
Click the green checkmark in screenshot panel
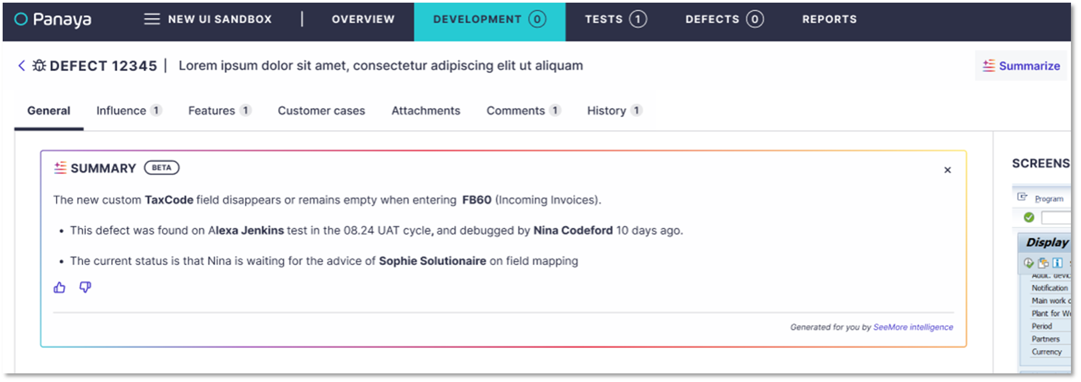1028,217
